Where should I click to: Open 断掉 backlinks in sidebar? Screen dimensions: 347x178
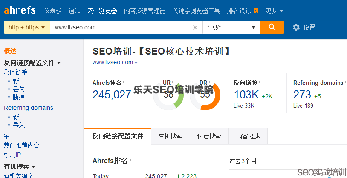[x=19, y=97]
